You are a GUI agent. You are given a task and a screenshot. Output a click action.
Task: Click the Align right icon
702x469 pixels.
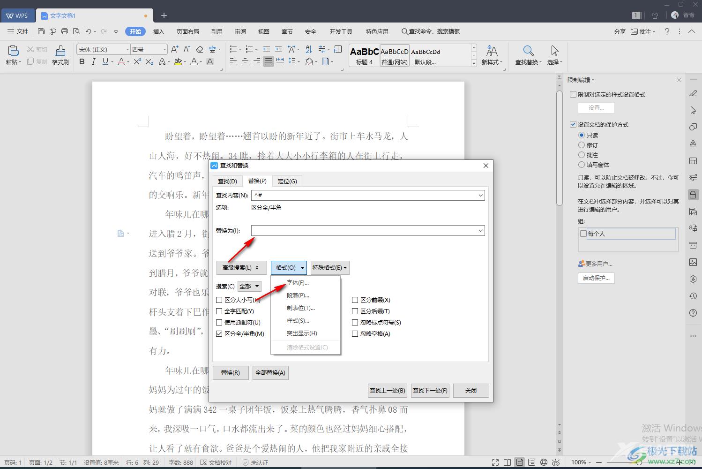pyautogui.click(x=257, y=61)
